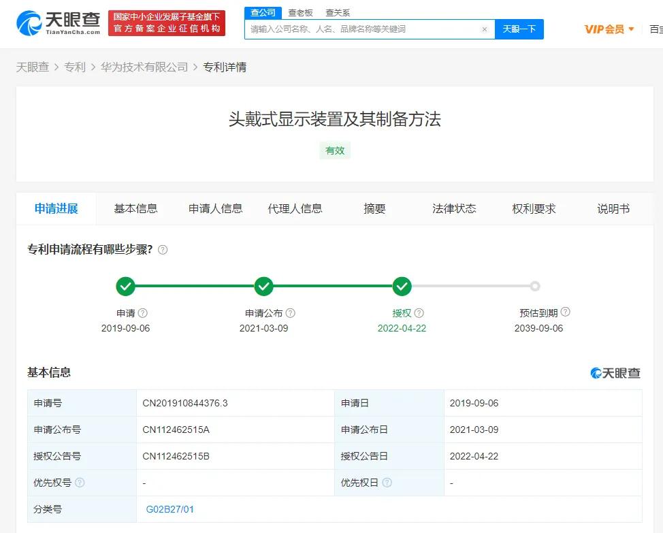Click the 授权公告日 value 2022-04-22 in table
The image size is (663, 533).
coord(474,456)
